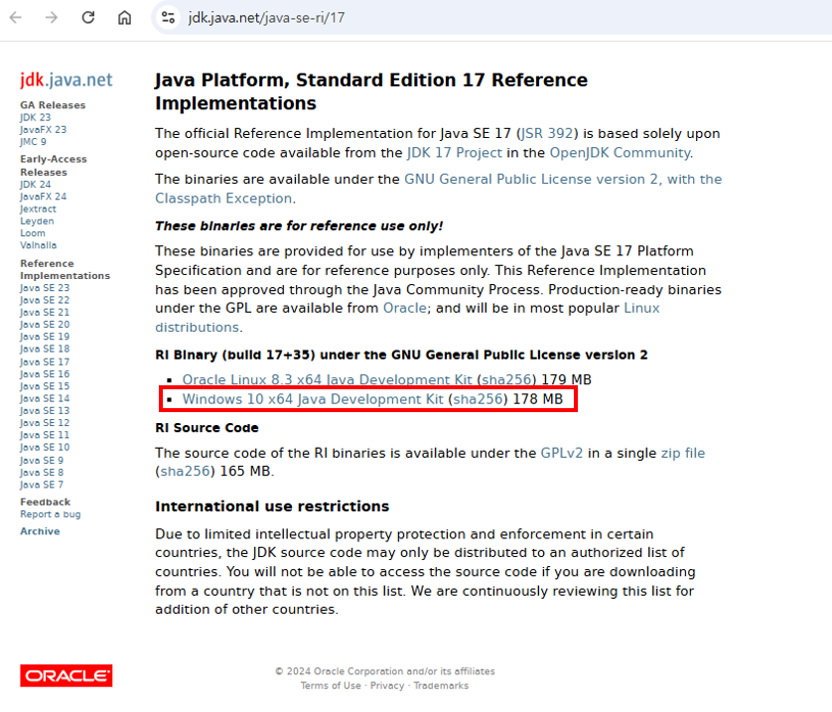This screenshot has height=712, width=832.
Task: Select Java SE 16 reference implementation
Action: [x=45, y=374]
